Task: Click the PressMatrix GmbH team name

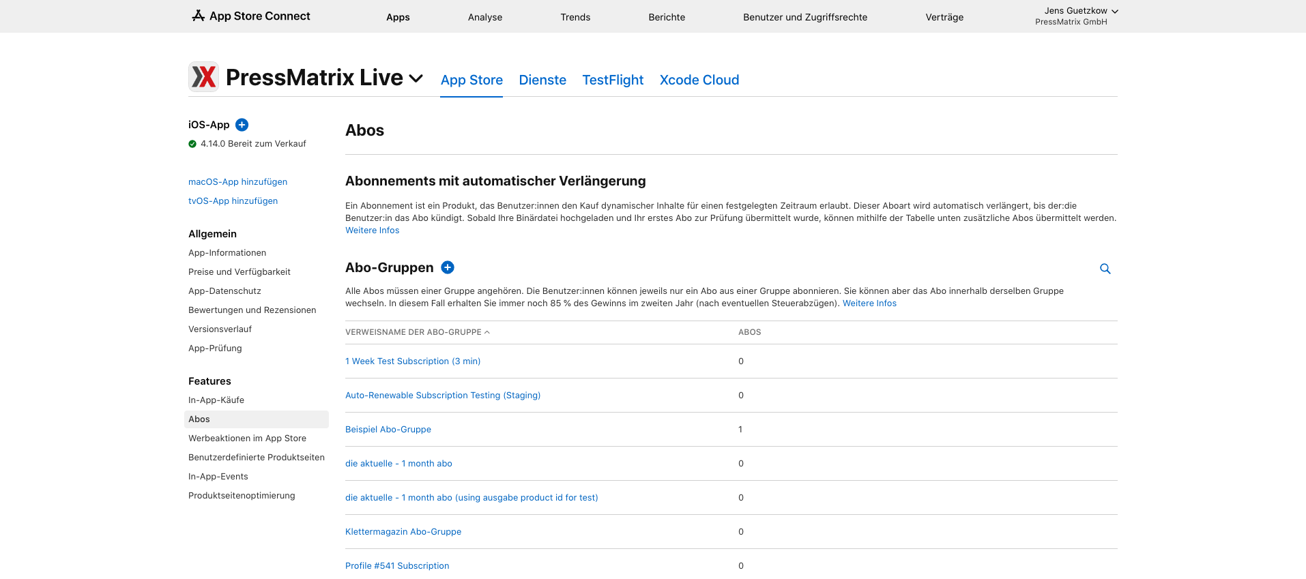Action: tap(1071, 22)
